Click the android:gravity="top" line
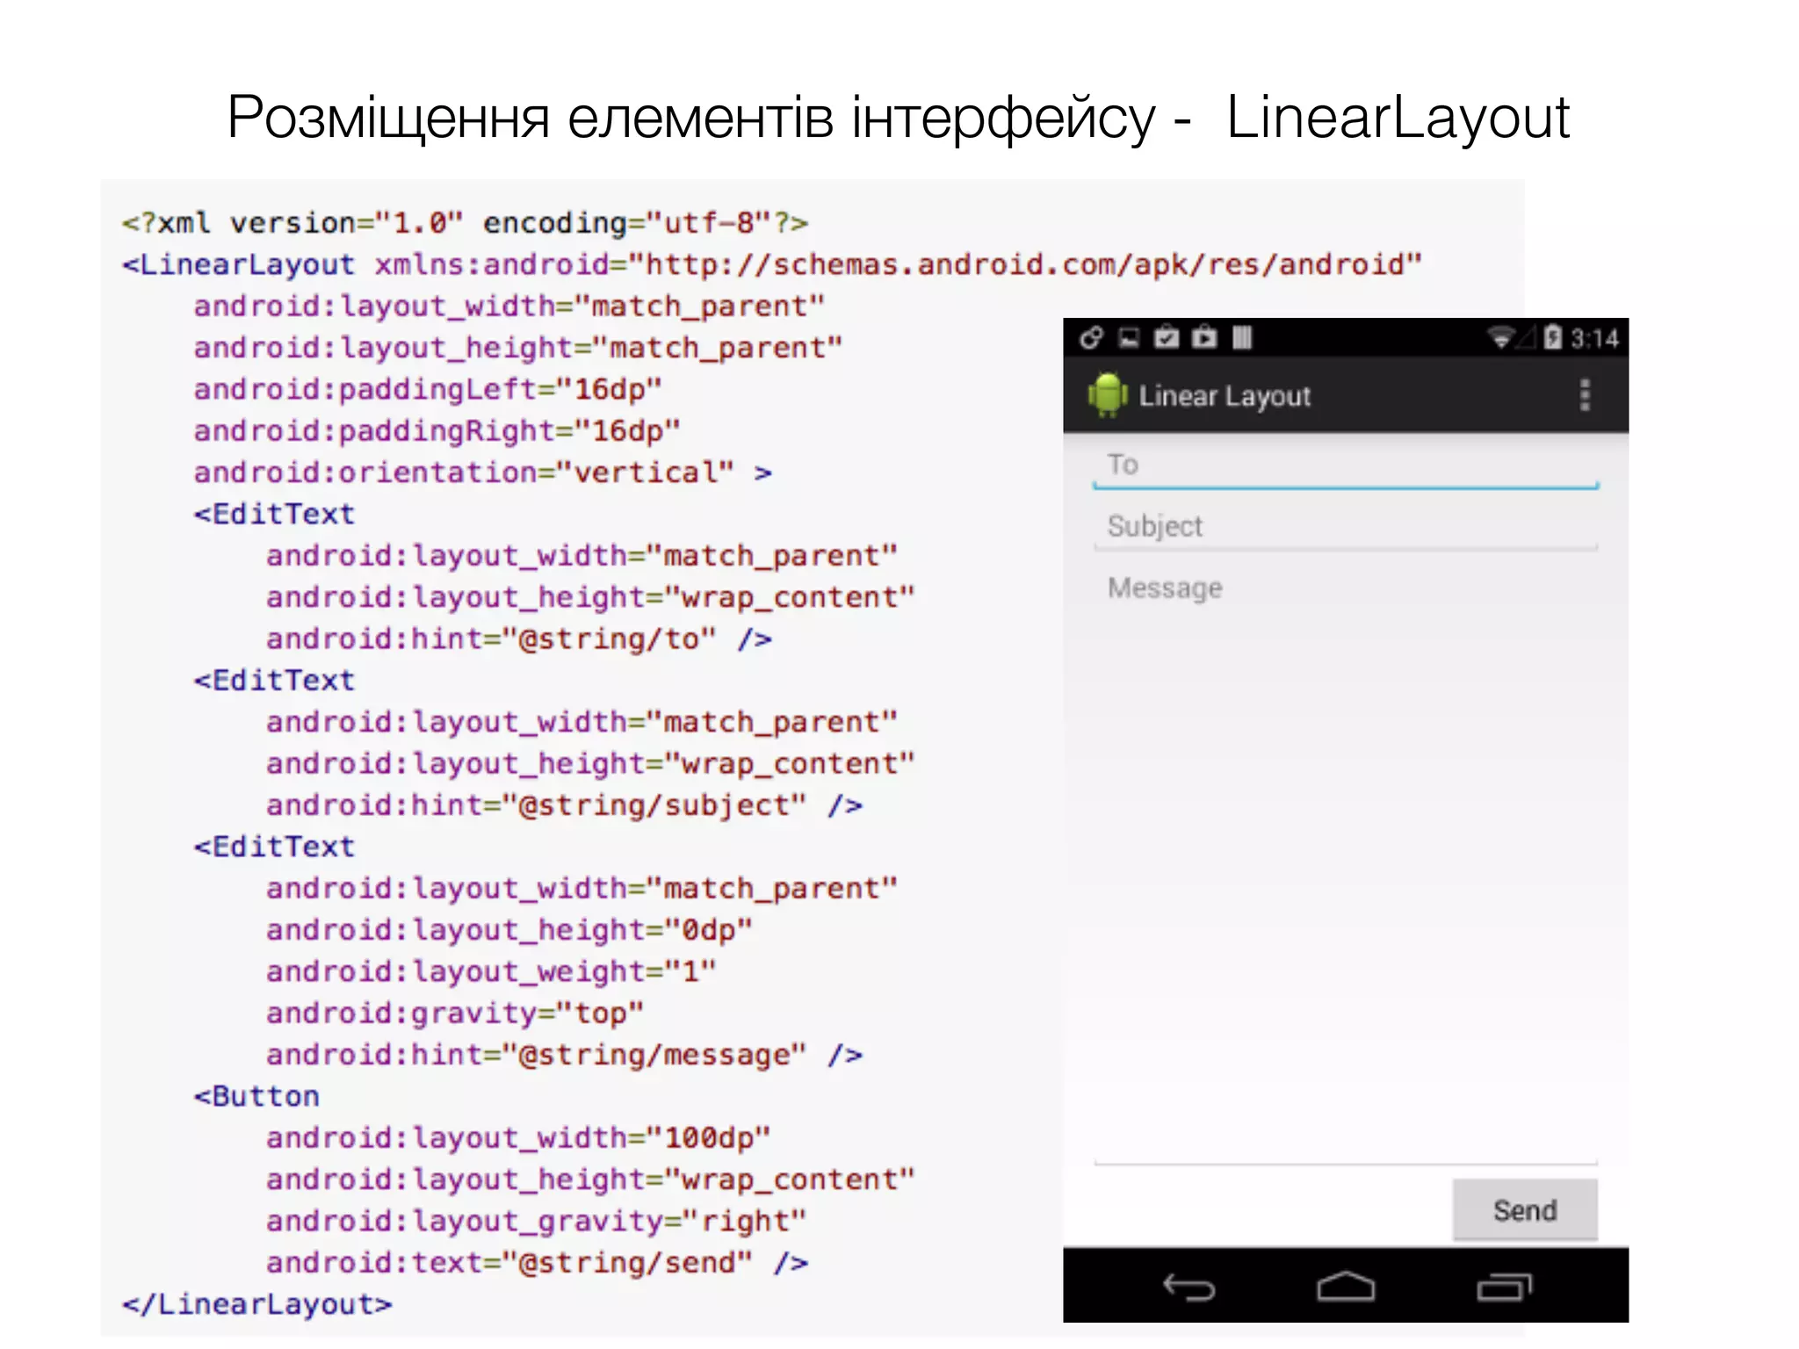 tap(455, 1014)
